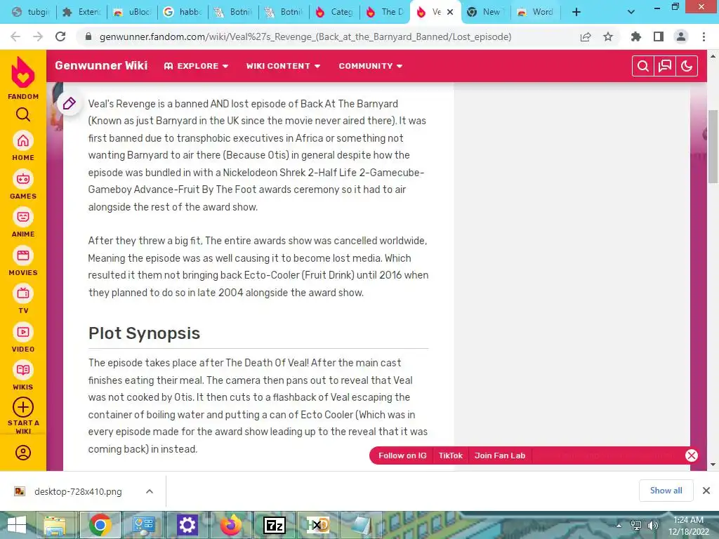
Task: Open the Video section icon
Action: 23,332
